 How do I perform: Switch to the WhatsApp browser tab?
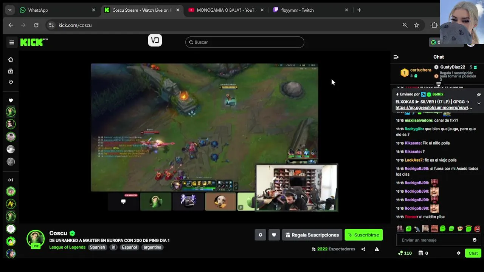pos(58,10)
